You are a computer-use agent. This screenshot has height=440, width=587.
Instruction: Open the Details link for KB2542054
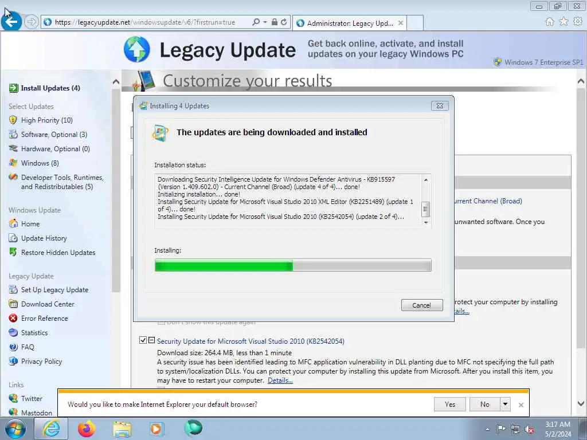[280, 380]
